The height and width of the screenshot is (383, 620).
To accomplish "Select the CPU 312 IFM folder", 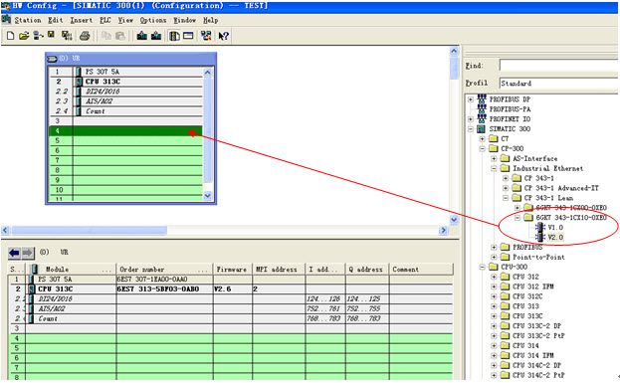I will (532, 287).
